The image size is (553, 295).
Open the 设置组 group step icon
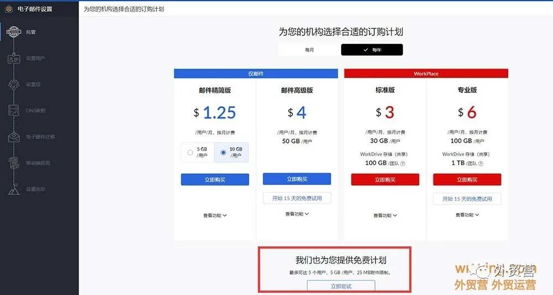[14, 84]
